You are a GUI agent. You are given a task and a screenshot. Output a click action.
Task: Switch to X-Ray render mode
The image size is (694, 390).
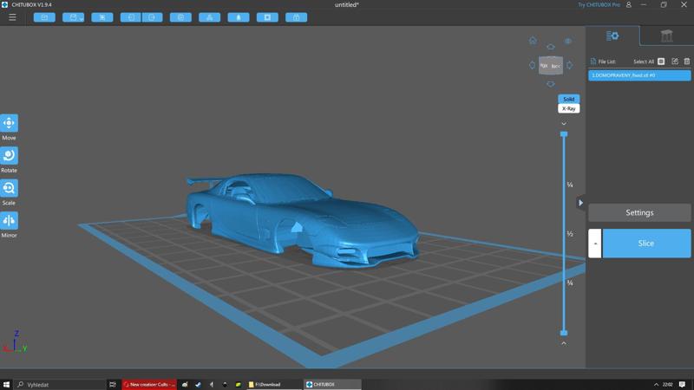pos(569,108)
